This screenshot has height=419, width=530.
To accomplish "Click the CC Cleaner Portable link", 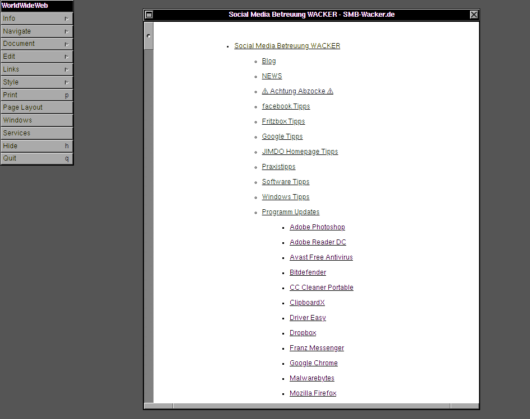I will tap(322, 288).
